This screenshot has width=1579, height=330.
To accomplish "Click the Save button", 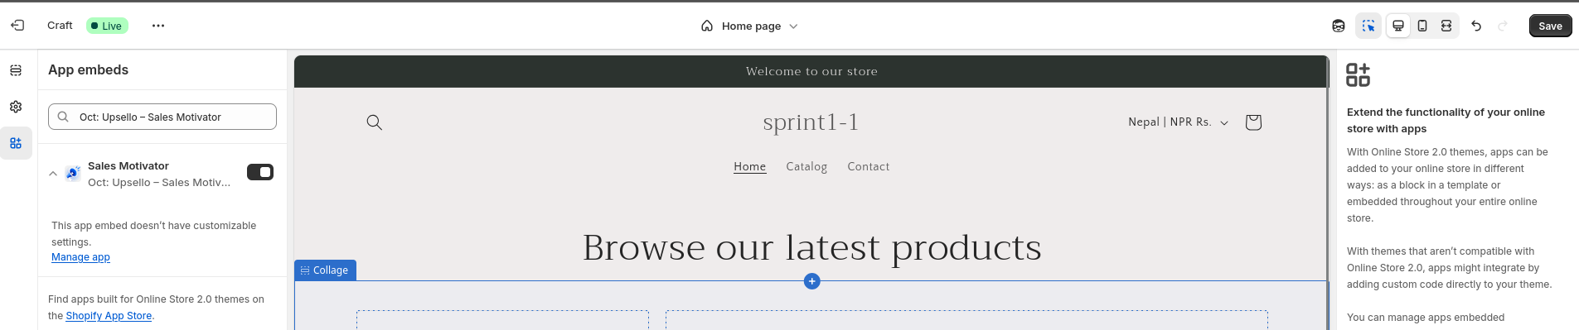I will (x=1550, y=26).
